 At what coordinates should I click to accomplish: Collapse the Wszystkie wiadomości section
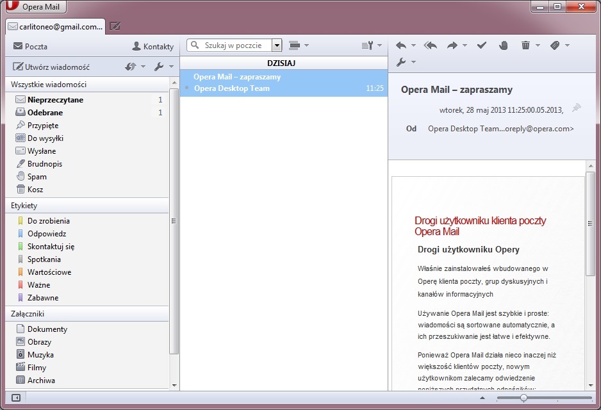coord(87,85)
